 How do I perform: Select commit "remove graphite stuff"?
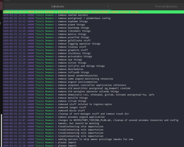tap(94, 50)
